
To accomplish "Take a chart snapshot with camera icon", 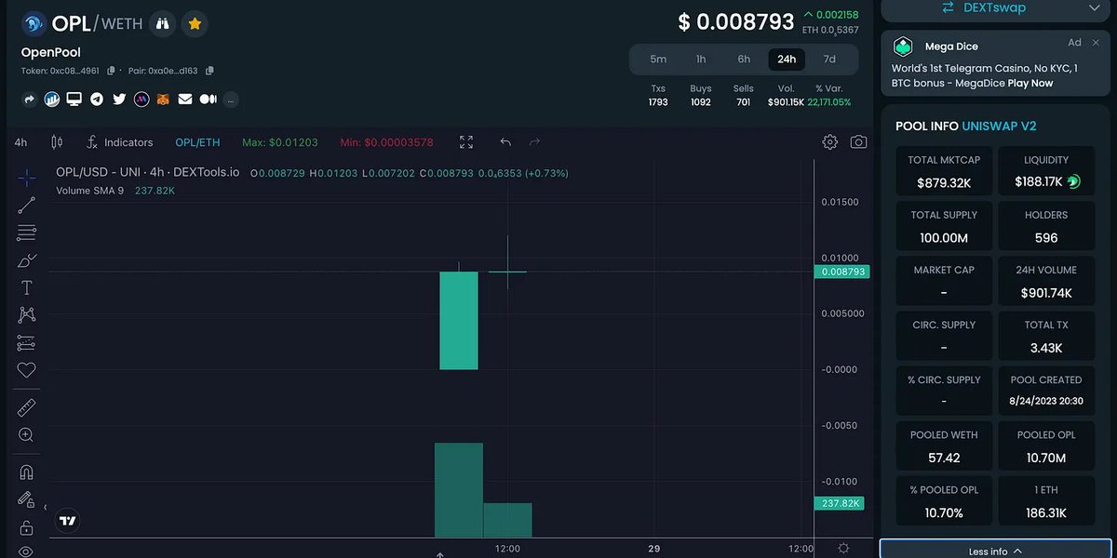I will pos(858,142).
